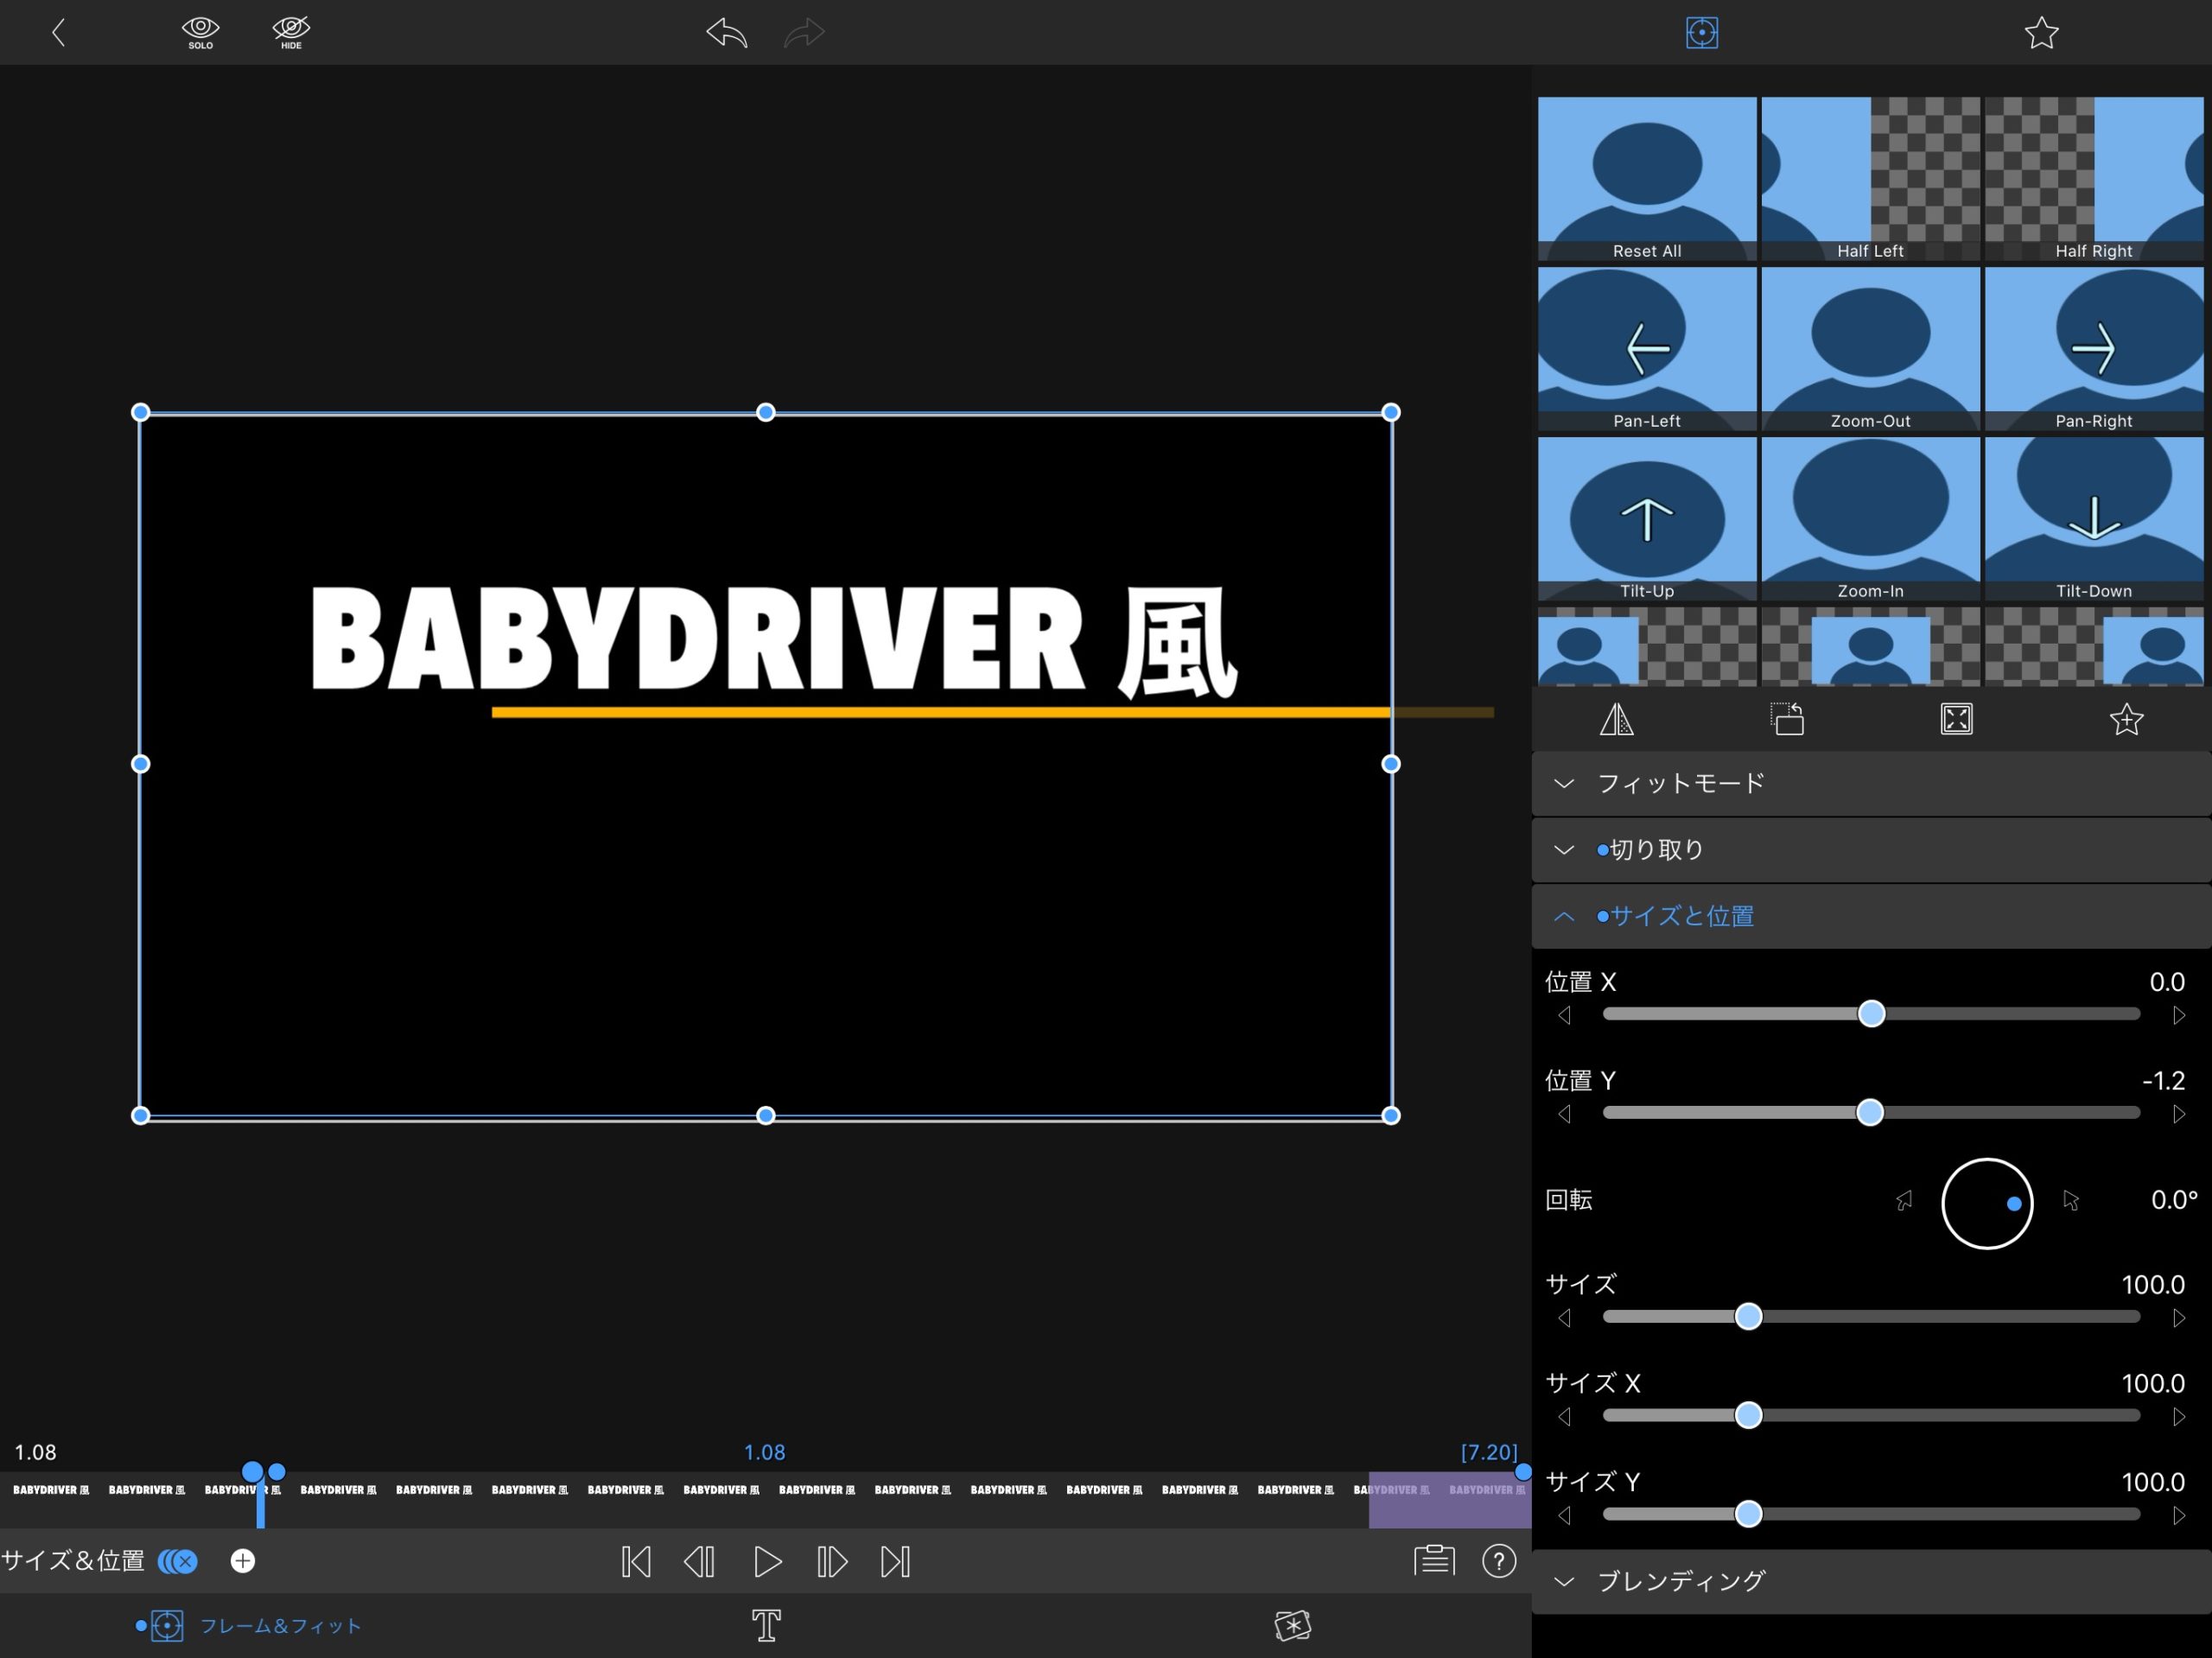Expand the ブレンディング section
Viewport: 2212px width, 1658px height.
[1871, 1581]
